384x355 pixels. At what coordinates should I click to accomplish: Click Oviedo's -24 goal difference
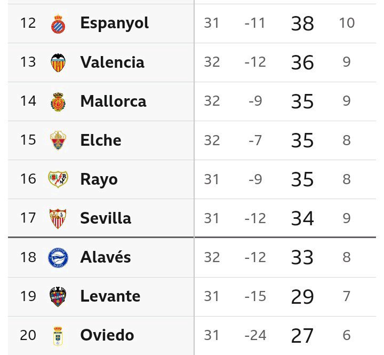(255, 335)
